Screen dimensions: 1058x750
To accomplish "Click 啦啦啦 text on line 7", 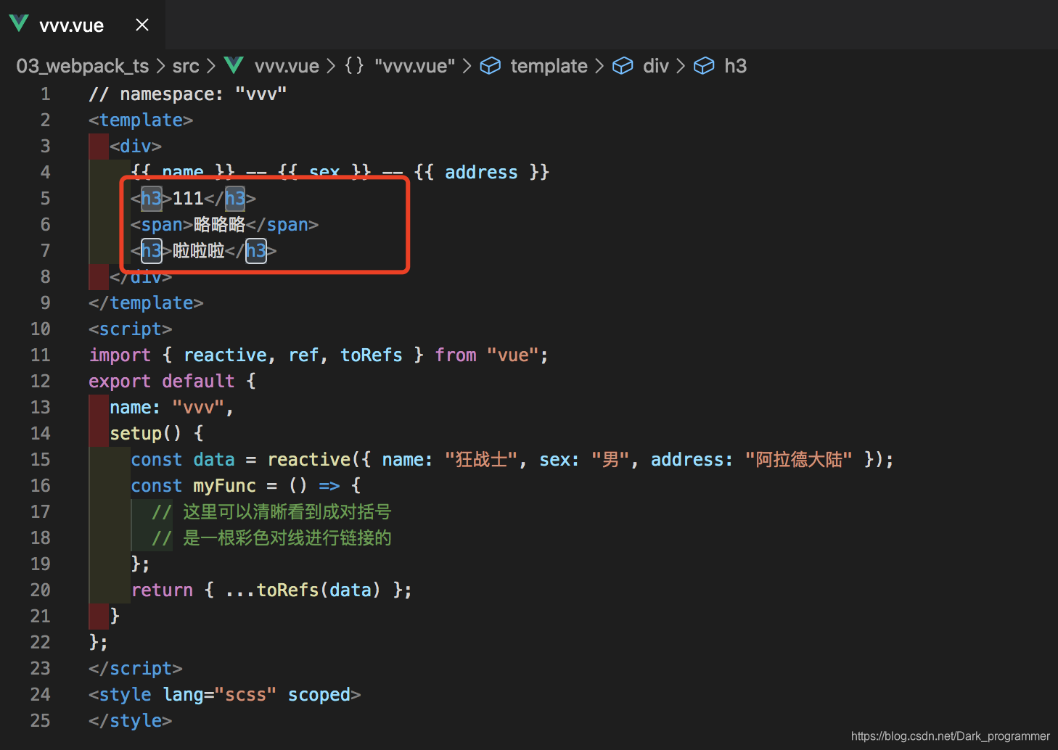I will click(199, 251).
